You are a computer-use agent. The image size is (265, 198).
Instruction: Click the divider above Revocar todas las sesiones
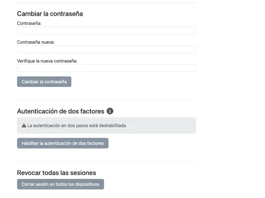(106, 162)
